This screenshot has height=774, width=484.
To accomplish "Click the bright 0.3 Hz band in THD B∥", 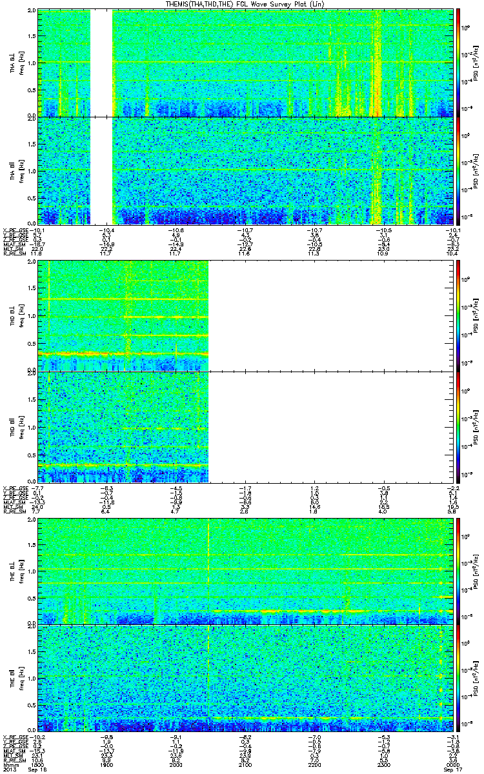I will click(x=123, y=464).
